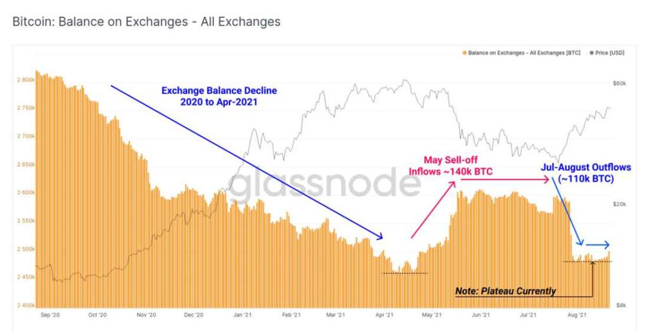Toggle the Price [USD] legend label

[x=610, y=53]
